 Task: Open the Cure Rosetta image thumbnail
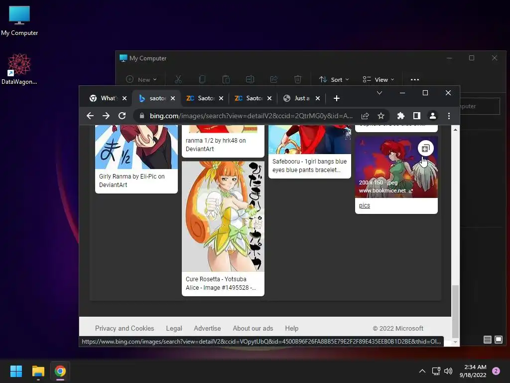[223, 216]
